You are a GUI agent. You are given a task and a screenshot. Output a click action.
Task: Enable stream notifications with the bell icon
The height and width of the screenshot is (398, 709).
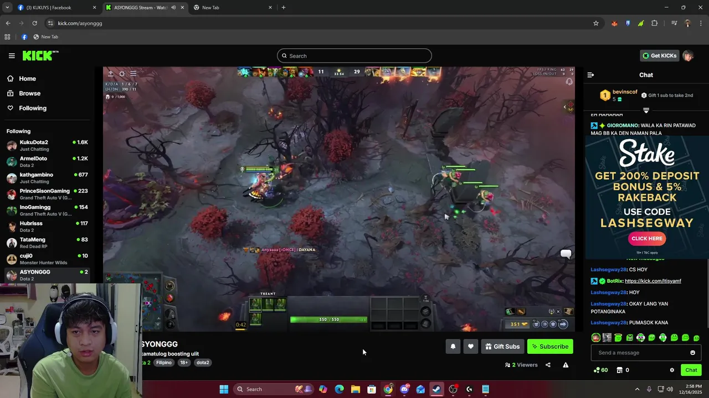point(453,347)
